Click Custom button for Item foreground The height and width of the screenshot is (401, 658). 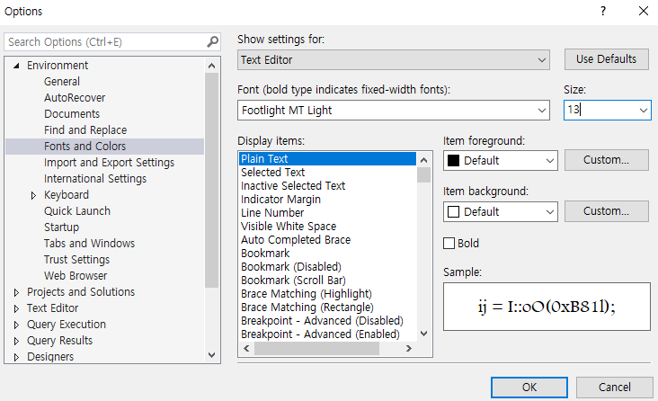pyautogui.click(x=607, y=160)
